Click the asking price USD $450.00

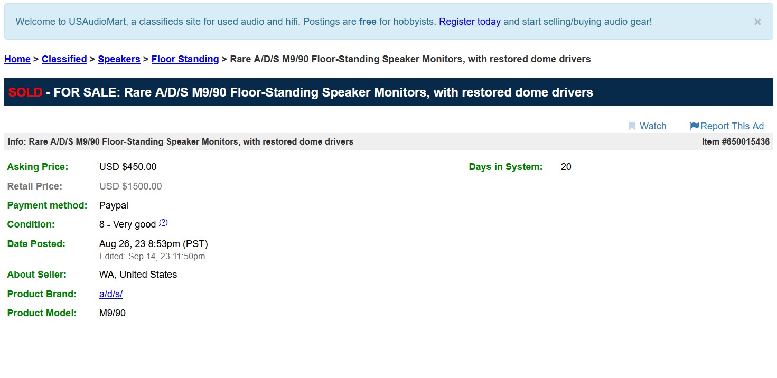click(x=128, y=167)
